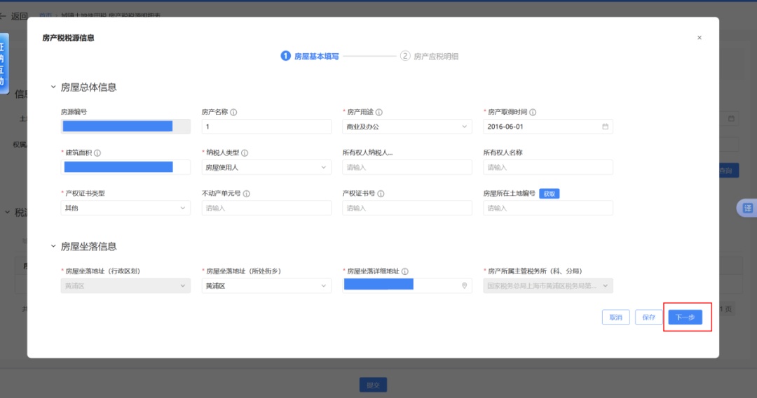Open calendar icon in 房产取得时间 field

605,127
